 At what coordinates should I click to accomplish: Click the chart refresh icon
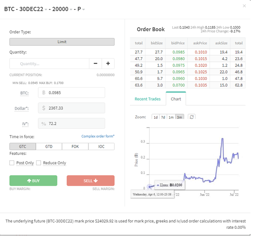coord(192,117)
